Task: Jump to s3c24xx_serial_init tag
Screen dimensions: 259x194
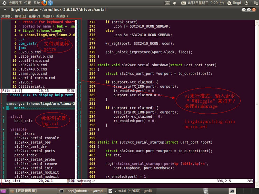Action: tap(33, 168)
